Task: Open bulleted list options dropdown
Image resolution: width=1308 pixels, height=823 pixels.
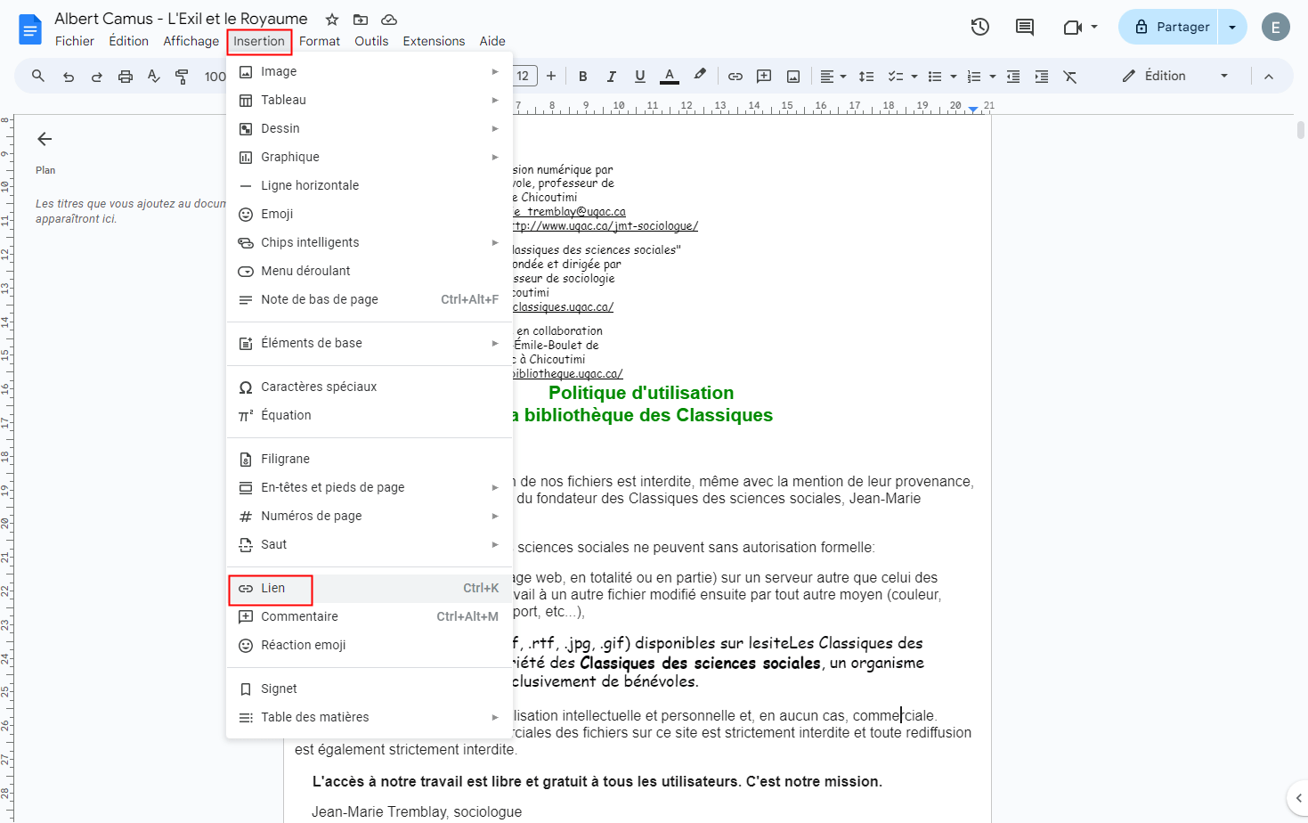Action: pos(954,77)
